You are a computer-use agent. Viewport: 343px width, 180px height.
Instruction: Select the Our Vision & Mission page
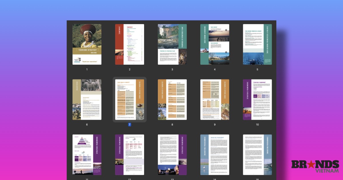(215, 44)
